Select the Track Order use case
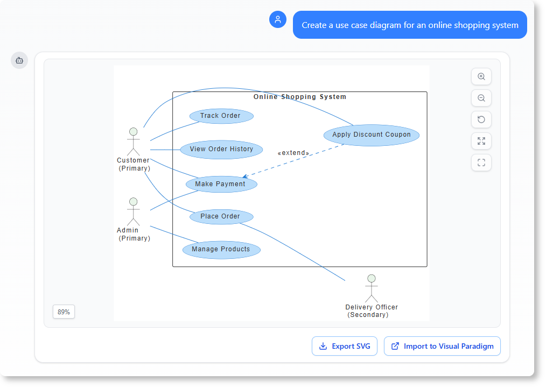This screenshot has width=546, height=388. point(221,116)
